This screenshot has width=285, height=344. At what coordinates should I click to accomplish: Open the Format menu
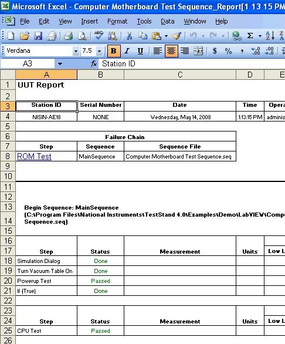tap(117, 21)
